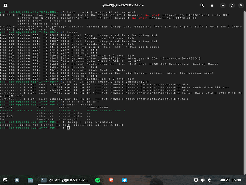The height and width of the screenshot is (185, 246).
Task: Open the Zorin start menu
Action: 5,180
